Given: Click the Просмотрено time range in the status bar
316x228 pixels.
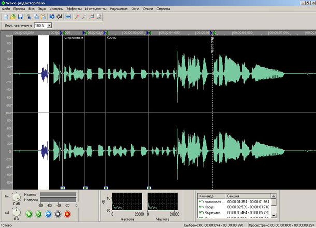Looking at the screenshot, I should (281, 225).
